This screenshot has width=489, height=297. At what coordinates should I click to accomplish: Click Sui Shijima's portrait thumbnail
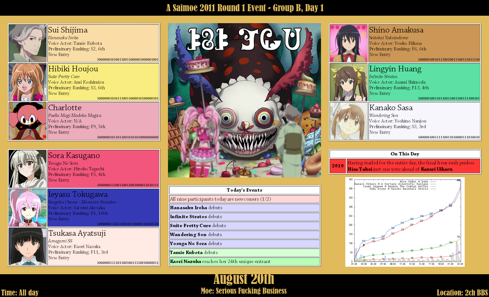[28, 43]
